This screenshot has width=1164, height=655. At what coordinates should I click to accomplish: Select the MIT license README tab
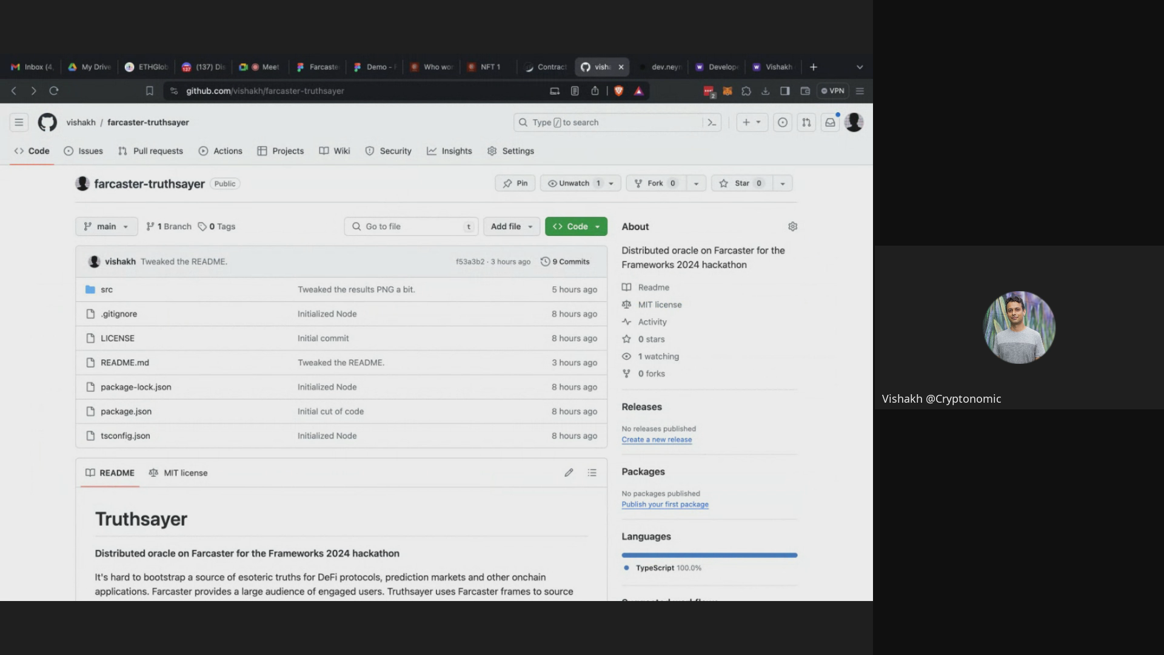[x=178, y=472]
